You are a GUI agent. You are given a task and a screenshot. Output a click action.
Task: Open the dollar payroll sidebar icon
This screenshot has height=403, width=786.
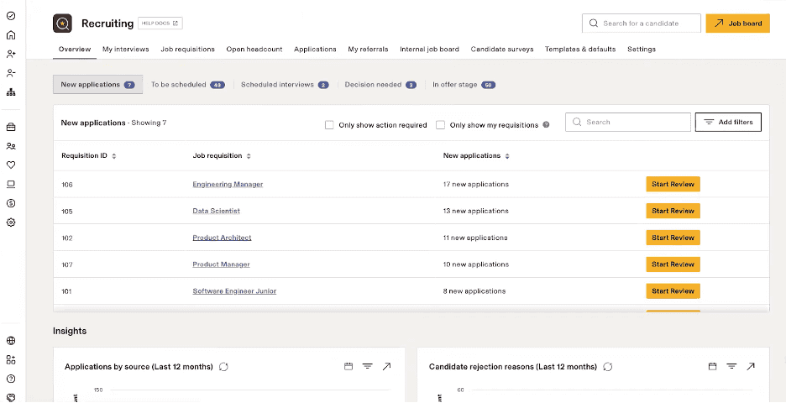pos(11,203)
